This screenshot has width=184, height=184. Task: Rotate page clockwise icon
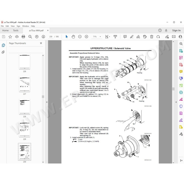pos(158,37)
